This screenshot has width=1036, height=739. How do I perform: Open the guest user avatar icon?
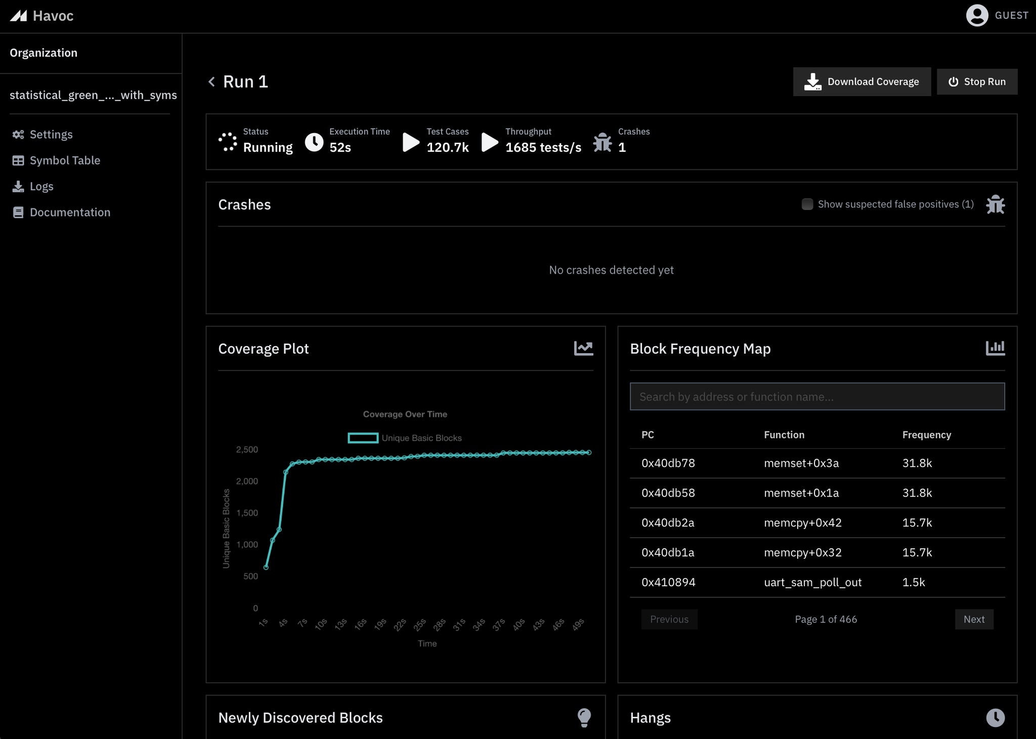tap(977, 16)
